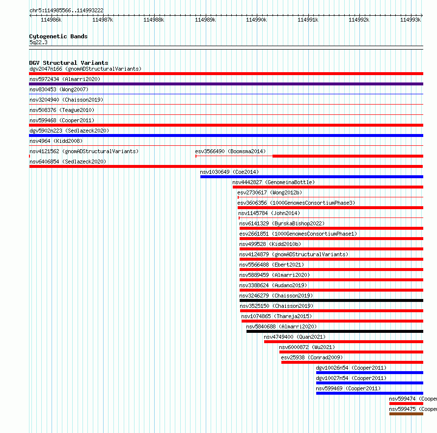Click the dgv2047n166 gnomADStructuralVariants label
437x433 pixels.
click(x=85, y=69)
